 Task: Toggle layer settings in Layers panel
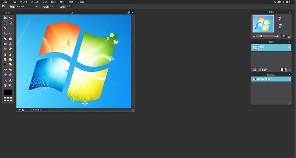click(254, 70)
